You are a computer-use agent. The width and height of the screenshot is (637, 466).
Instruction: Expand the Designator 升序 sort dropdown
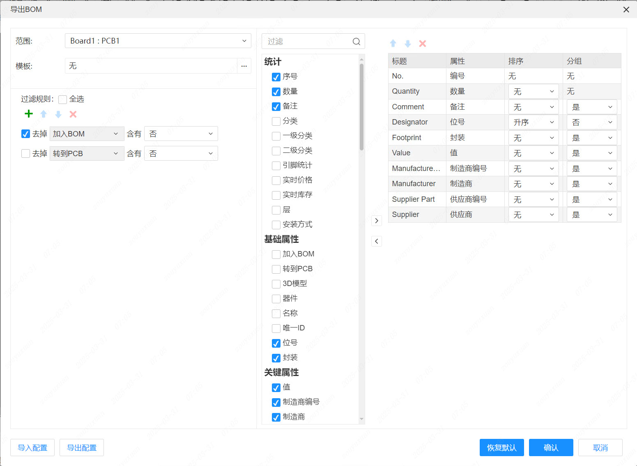[x=533, y=122]
